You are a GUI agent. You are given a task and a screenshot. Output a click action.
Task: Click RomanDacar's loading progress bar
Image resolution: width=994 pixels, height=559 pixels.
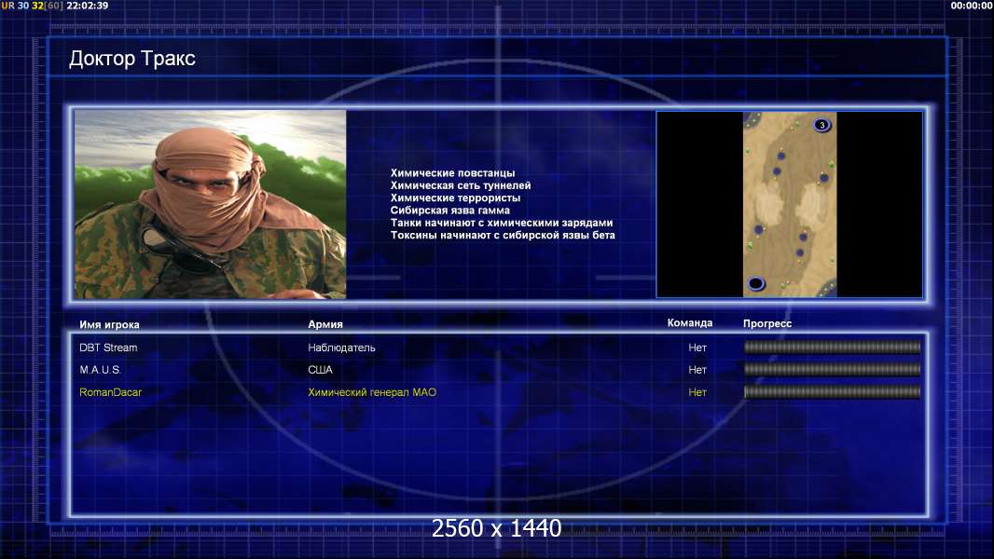pyautogui.click(x=832, y=392)
